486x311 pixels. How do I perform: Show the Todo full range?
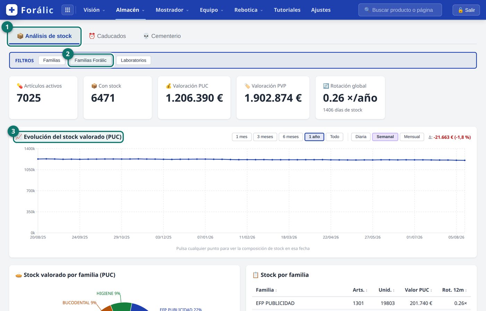tap(335, 137)
